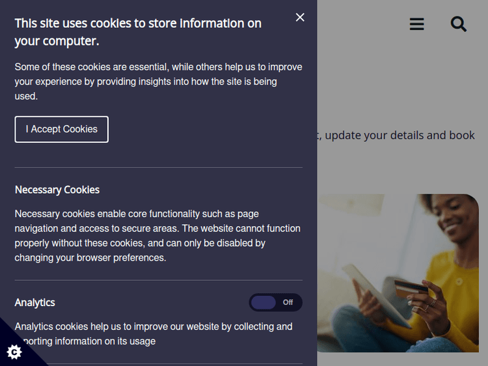Click the 'update your details and book' text

pos(400,135)
